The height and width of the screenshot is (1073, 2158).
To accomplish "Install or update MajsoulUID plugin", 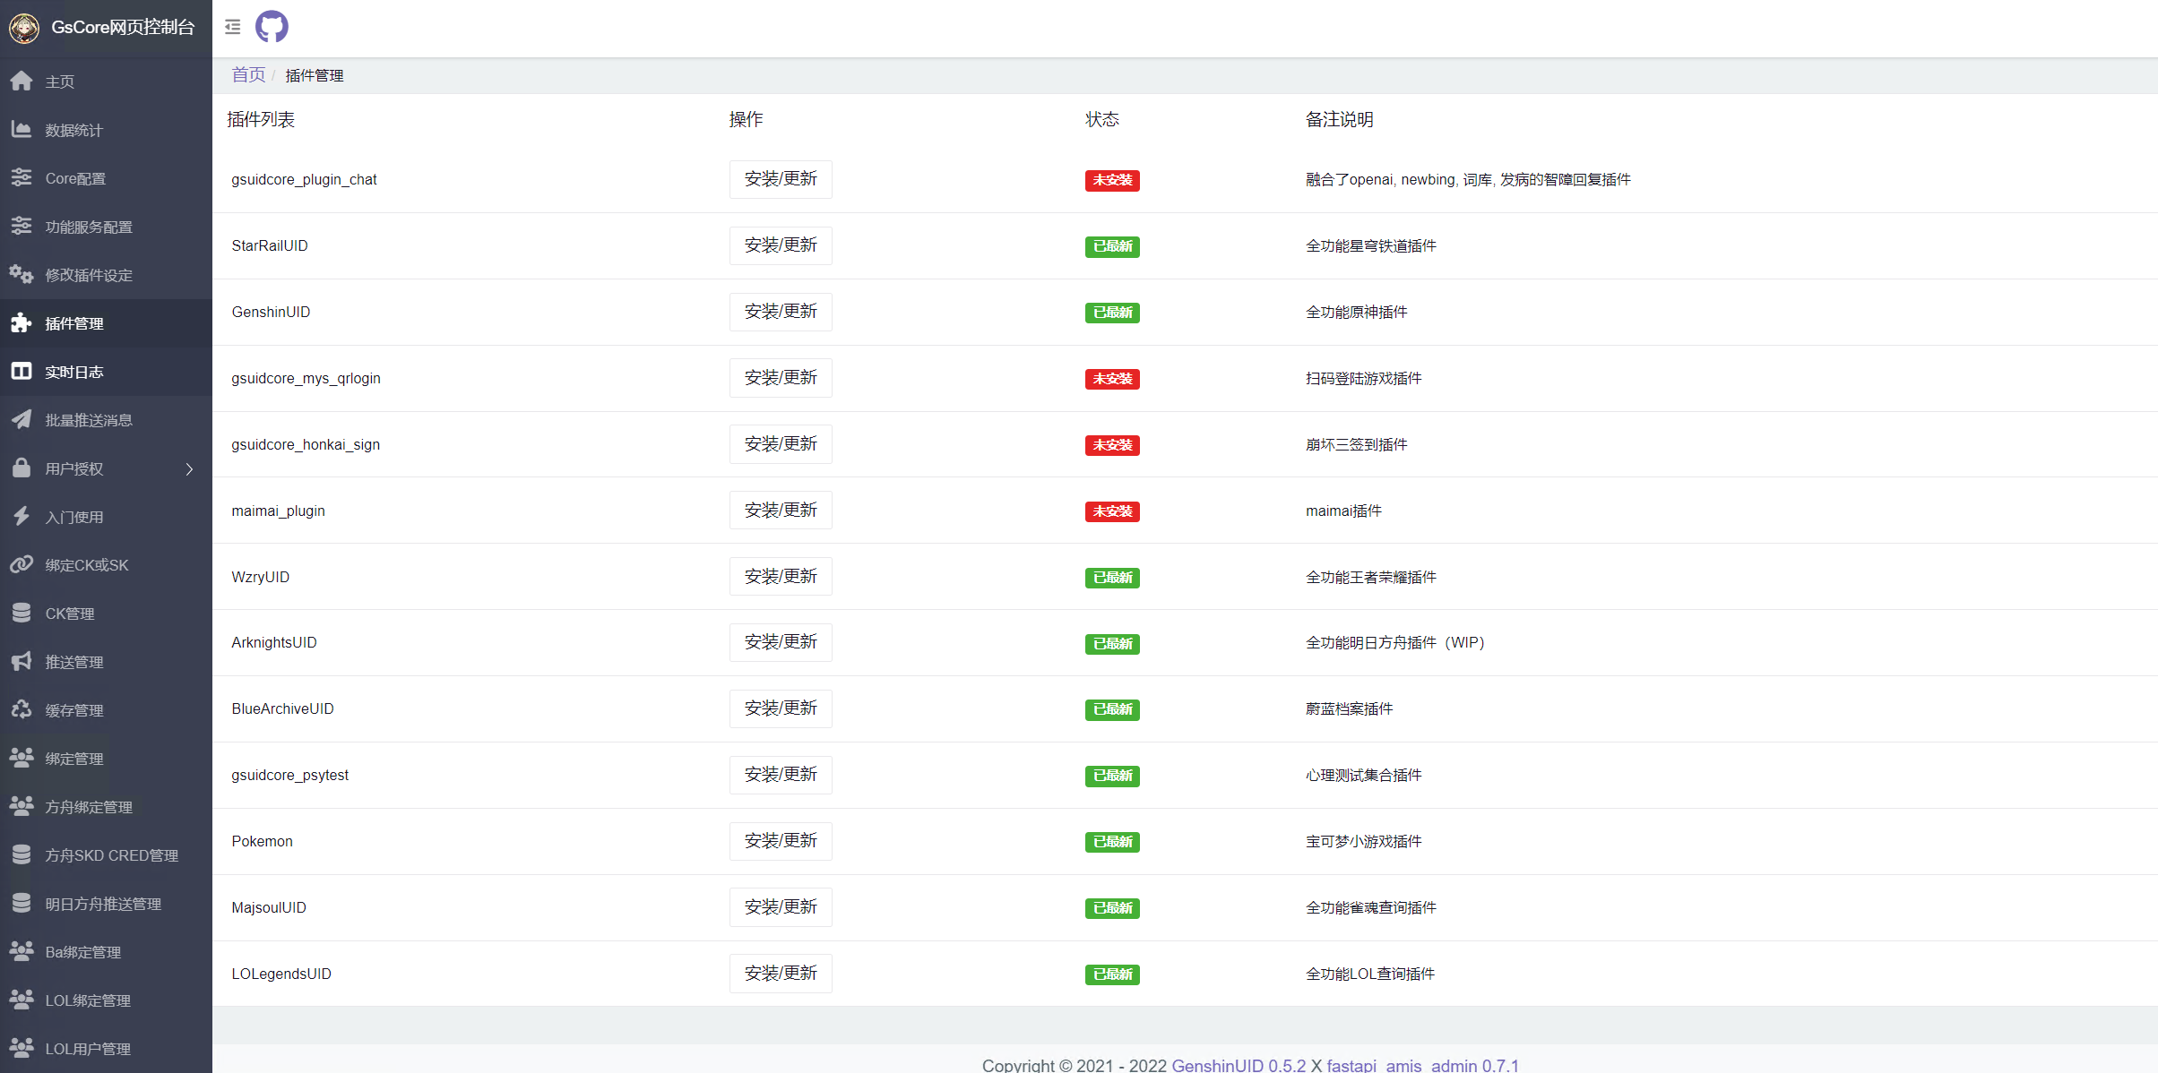I will (x=781, y=907).
